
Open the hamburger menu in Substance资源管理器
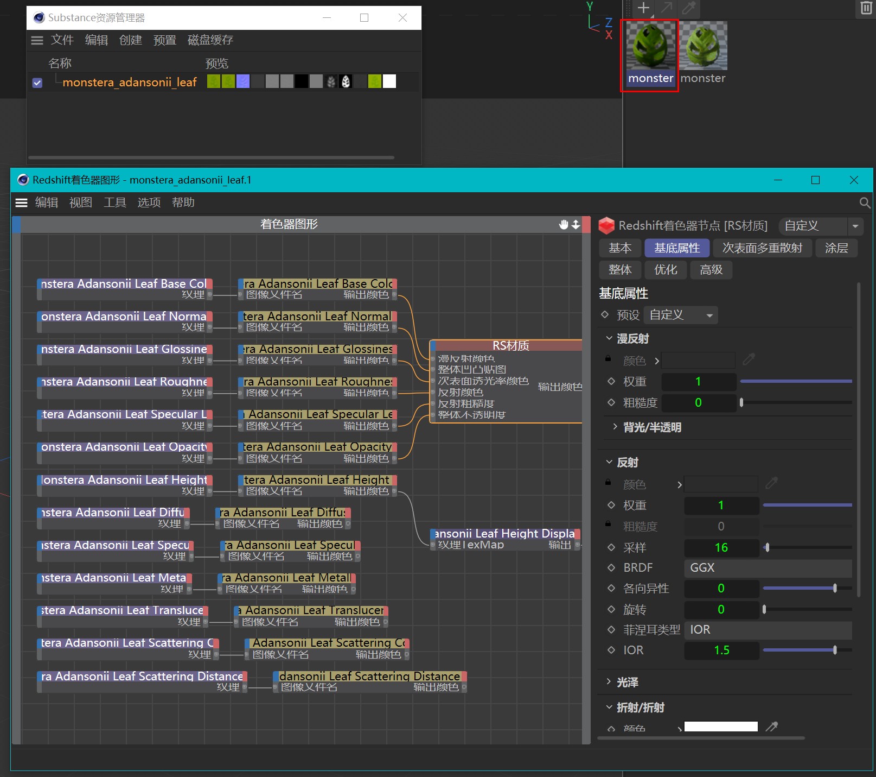point(37,40)
